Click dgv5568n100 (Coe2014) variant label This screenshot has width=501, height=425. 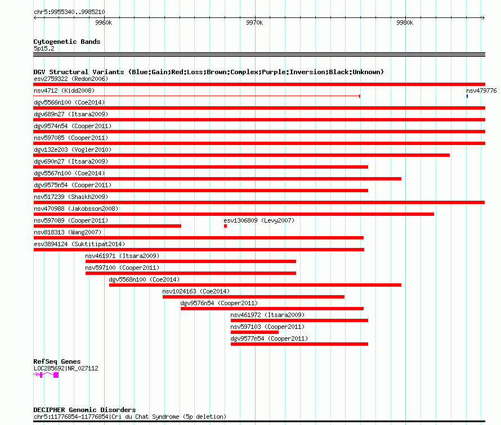click(x=144, y=279)
